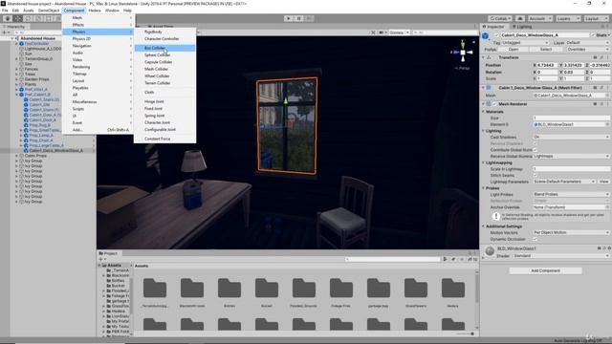Click the scene orientation gizmo

point(463,52)
